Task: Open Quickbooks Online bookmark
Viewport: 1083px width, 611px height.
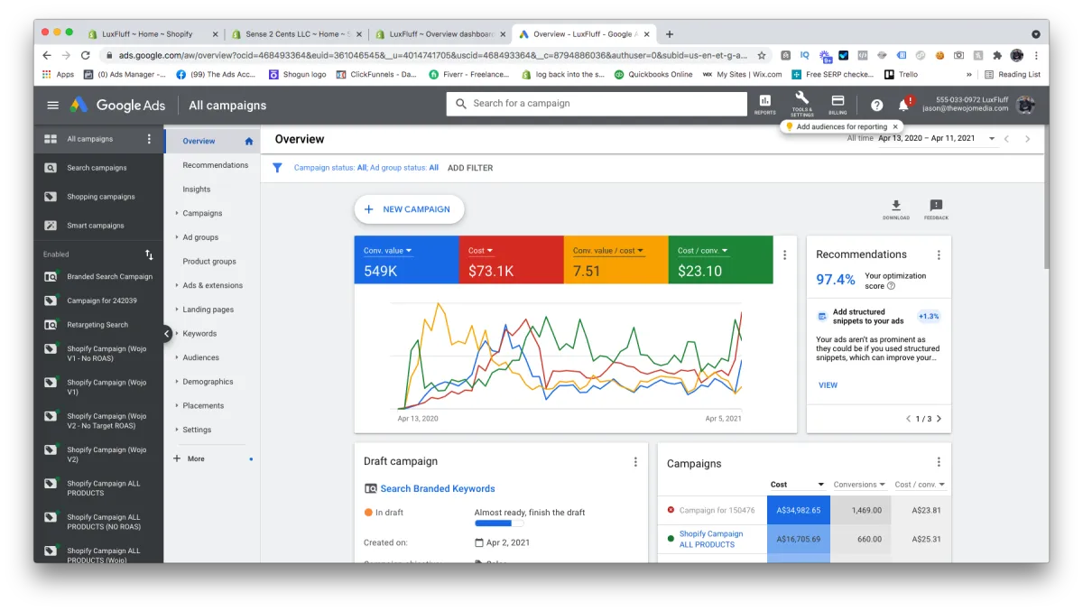Action: 653,74
